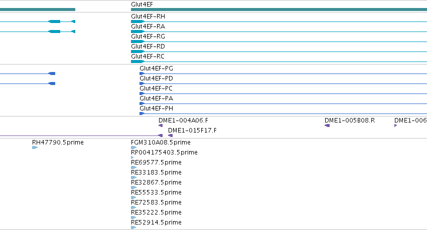Click the exon block of Glut4EF-RH
Viewport: 427px width, 230px height.
point(137,21)
